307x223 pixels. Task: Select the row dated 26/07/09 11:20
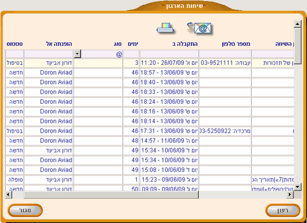point(150,63)
